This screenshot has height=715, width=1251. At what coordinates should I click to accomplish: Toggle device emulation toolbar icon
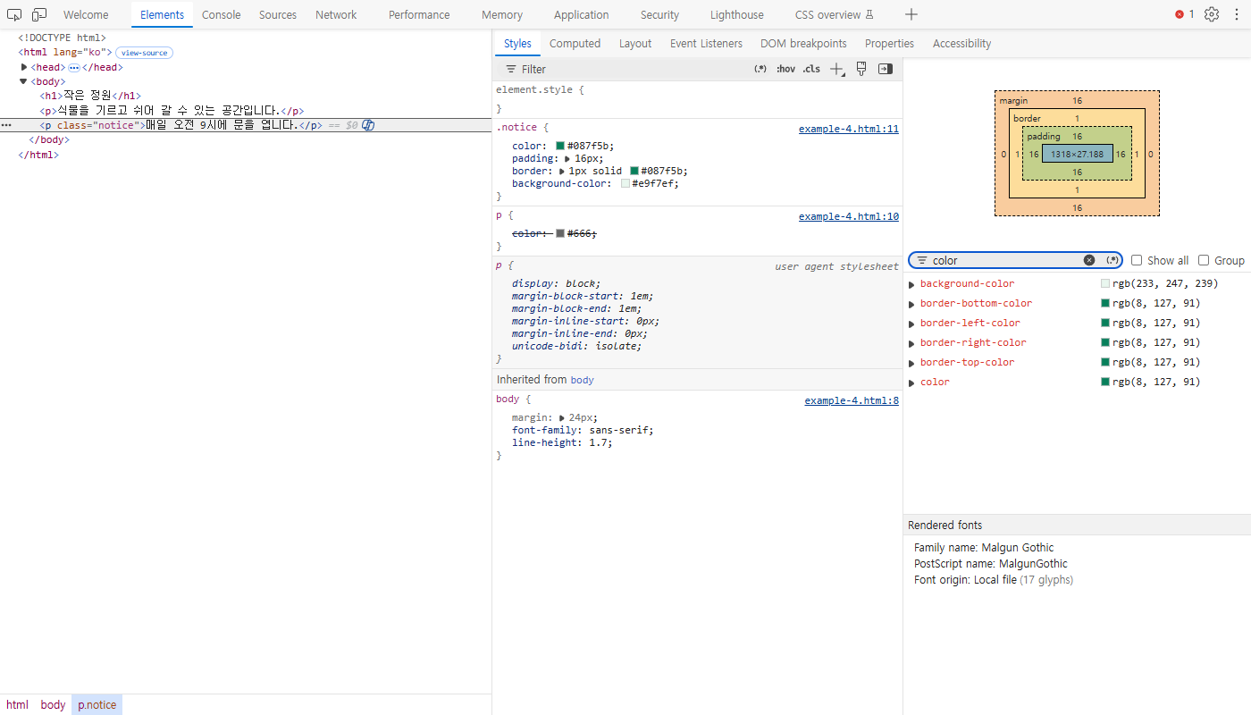point(39,14)
